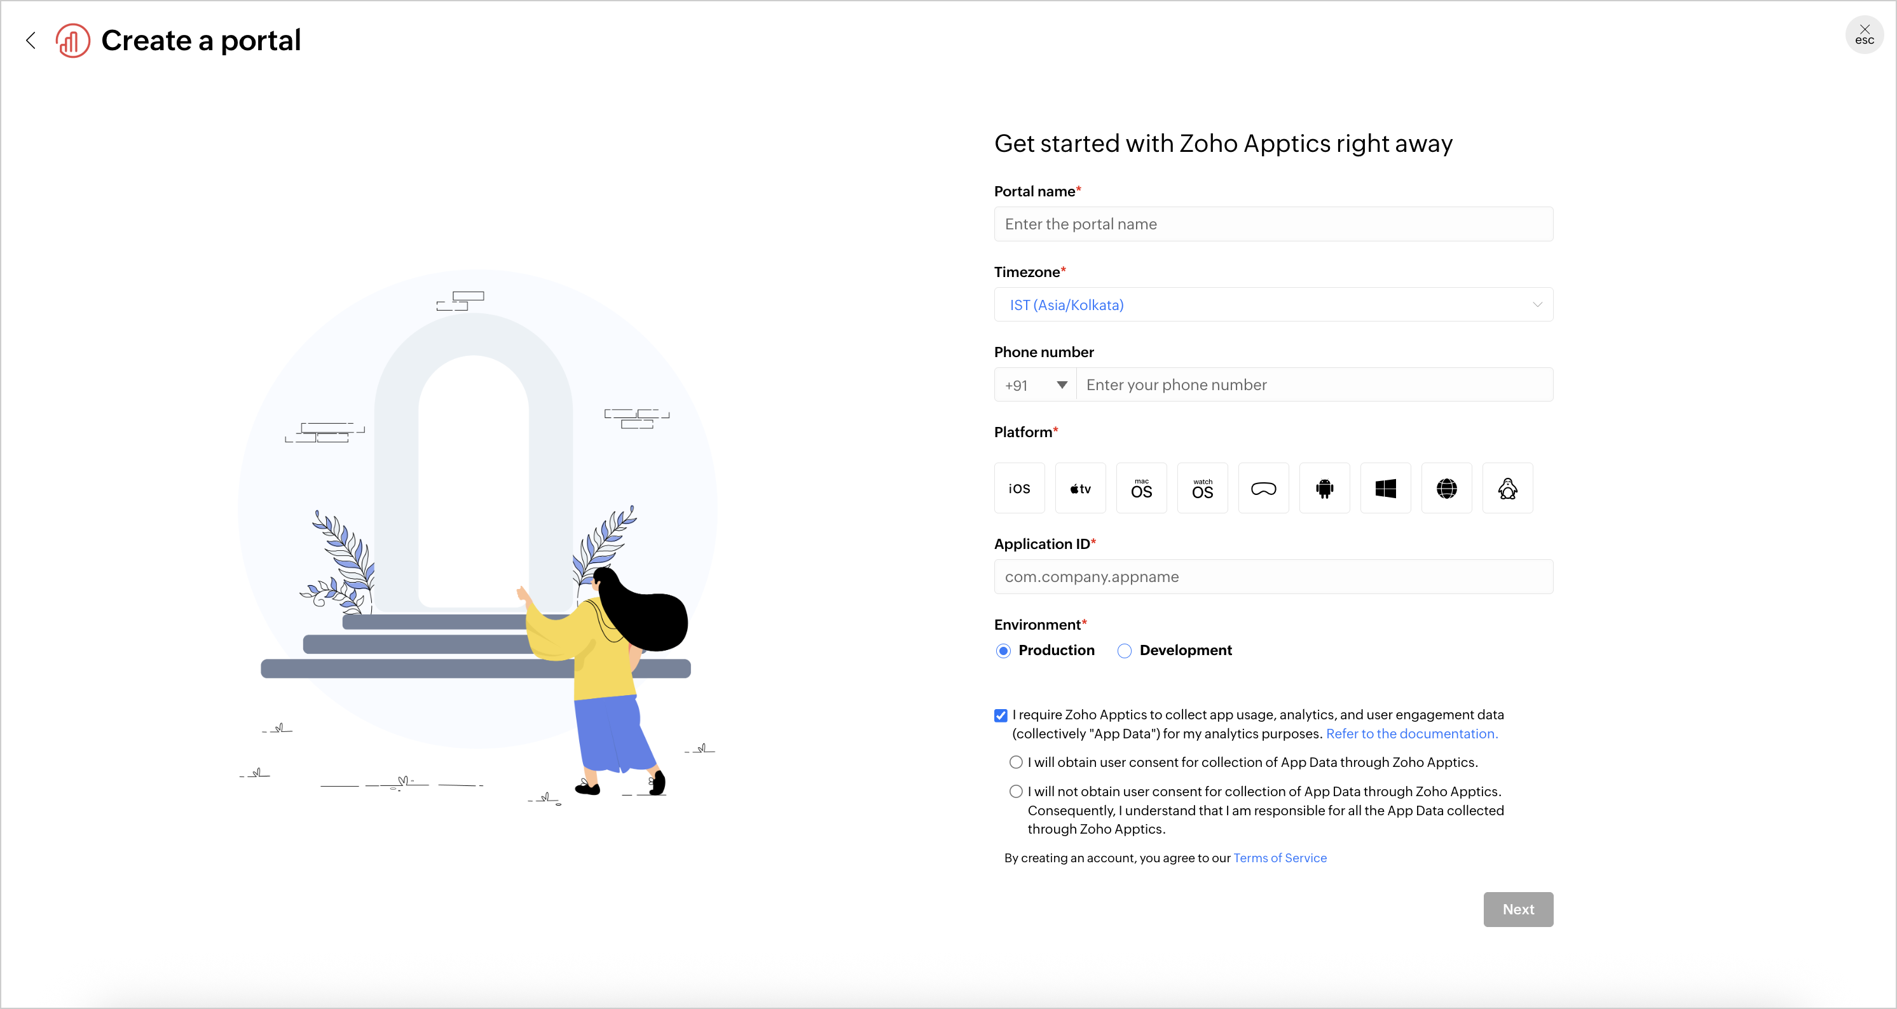Uncheck the App Data collection checkbox

tap(1001, 715)
